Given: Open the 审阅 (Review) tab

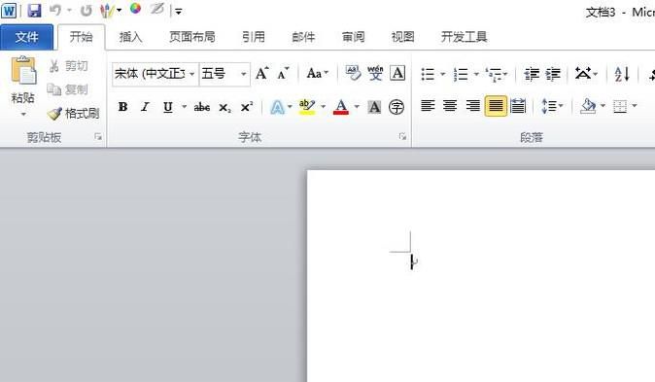Looking at the screenshot, I should 354,37.
